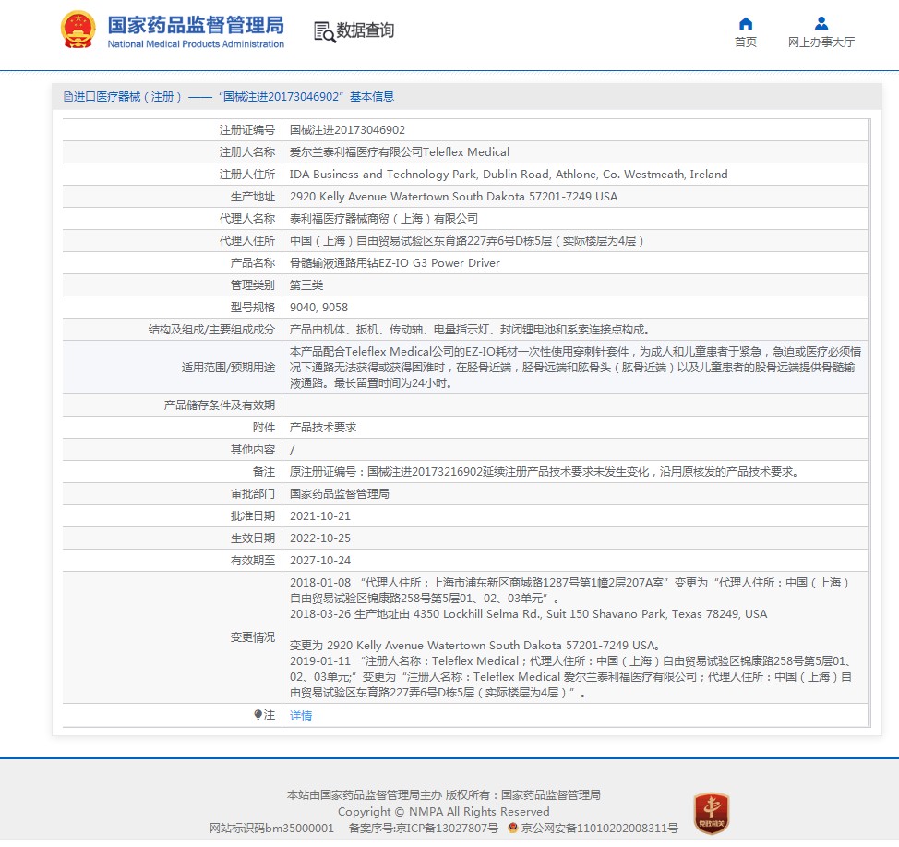Click the 备注 row label
The width and height of the screenshot is (899, 847).
click(x=264, y=472)
